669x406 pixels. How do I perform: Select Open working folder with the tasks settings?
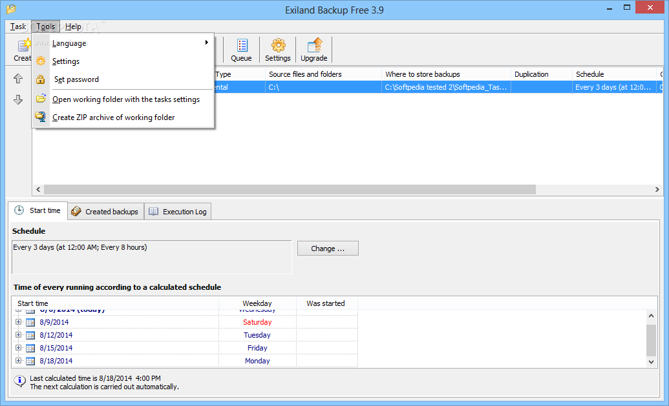123,99
